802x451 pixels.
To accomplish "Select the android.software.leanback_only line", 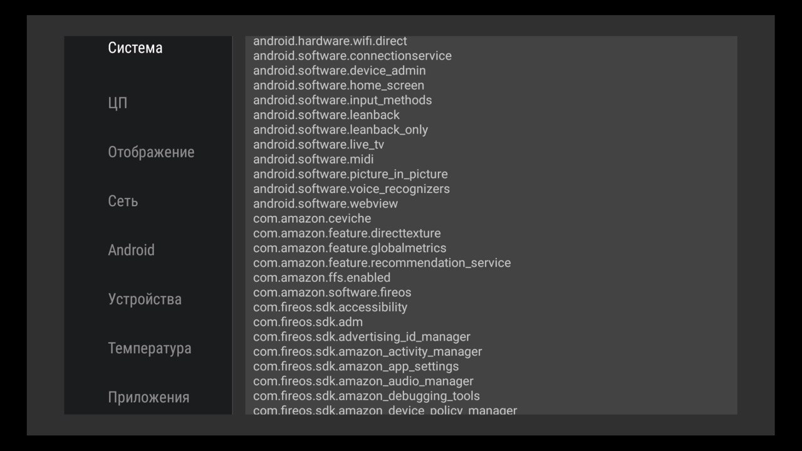I will 340,130.
